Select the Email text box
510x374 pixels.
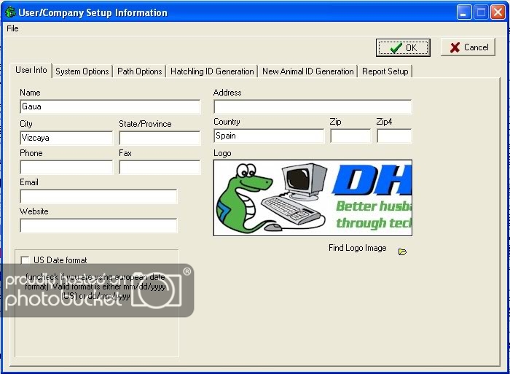[98, 197]
